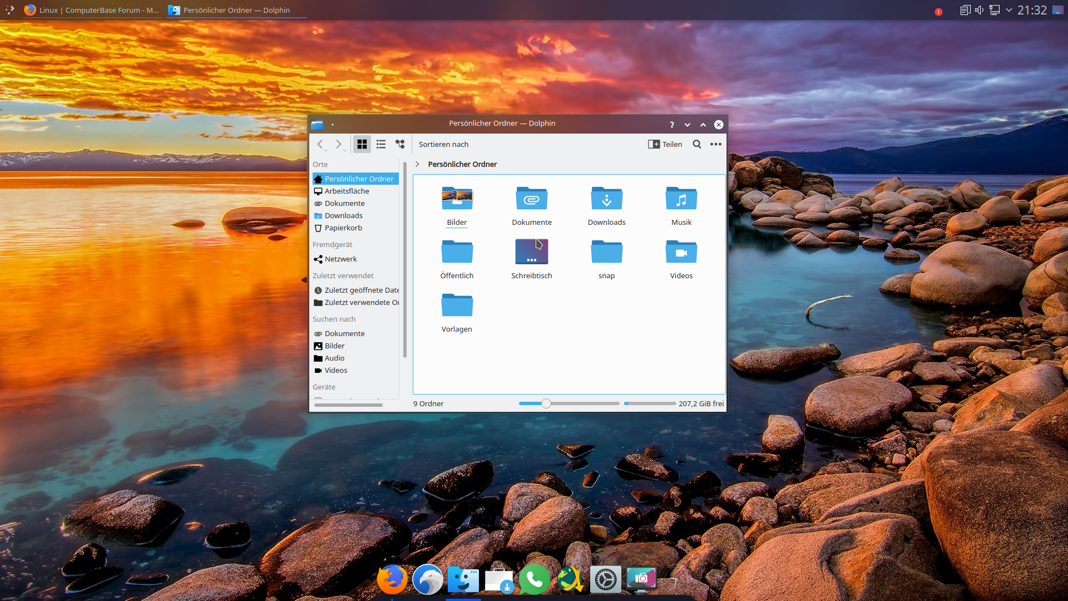Launch WhatsApp from the dock
Image resolution: width=1068 pixels, height=601 pixels.
pos(534,580)
